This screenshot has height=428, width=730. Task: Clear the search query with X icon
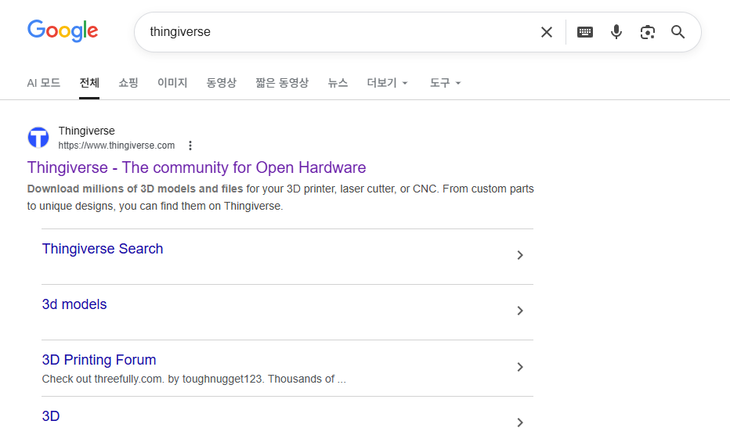click(547, 32)
